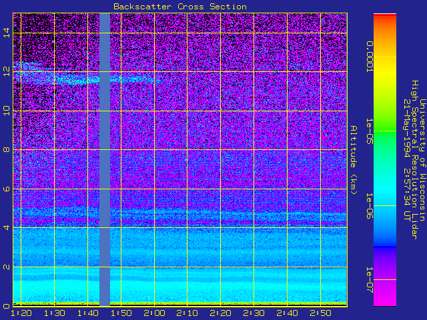
Task: Click the blue missing-data vertical band
Action: point(105,159)
